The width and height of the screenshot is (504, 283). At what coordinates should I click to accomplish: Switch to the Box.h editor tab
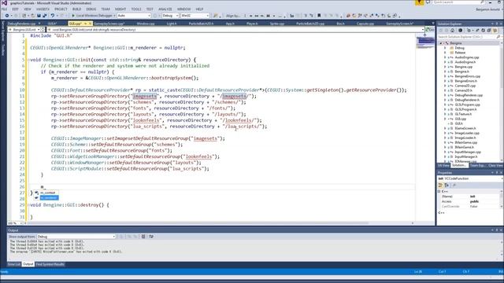point(340,24)
